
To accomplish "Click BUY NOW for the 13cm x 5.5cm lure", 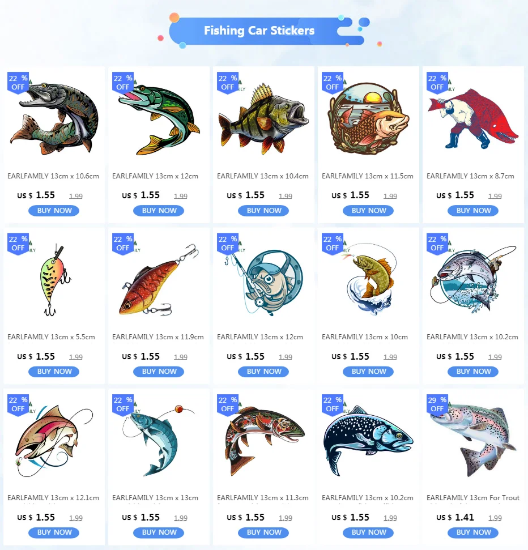I will [54, 372].
